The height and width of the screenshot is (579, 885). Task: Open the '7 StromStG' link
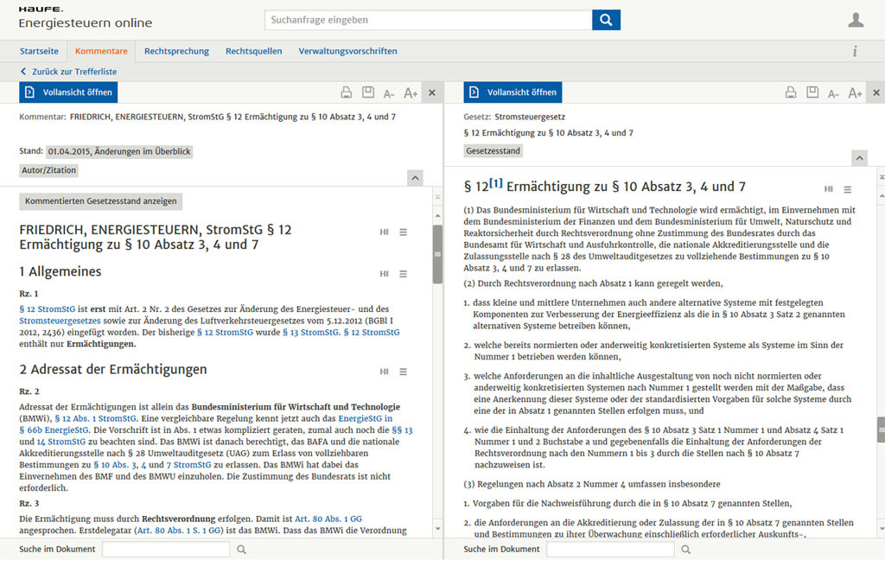coord(188,465)
